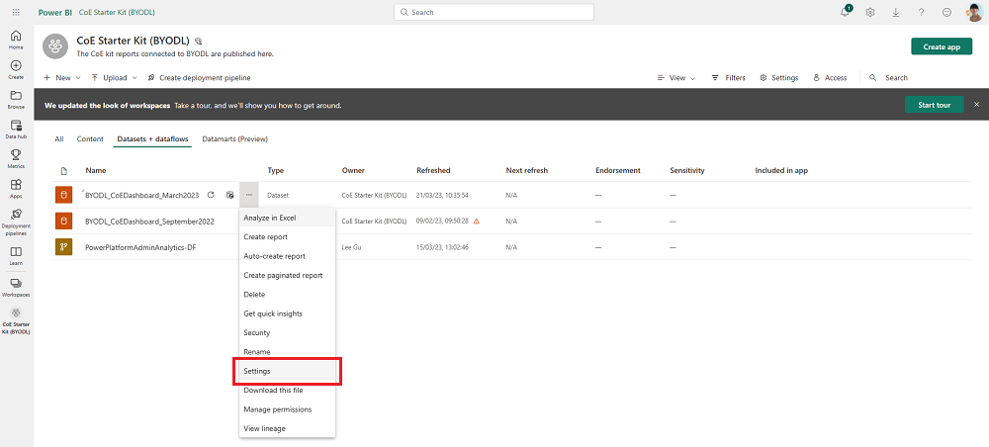Switch to the Content tab
The height and width of the screenshot is (447, 989).
pos(90,138)
